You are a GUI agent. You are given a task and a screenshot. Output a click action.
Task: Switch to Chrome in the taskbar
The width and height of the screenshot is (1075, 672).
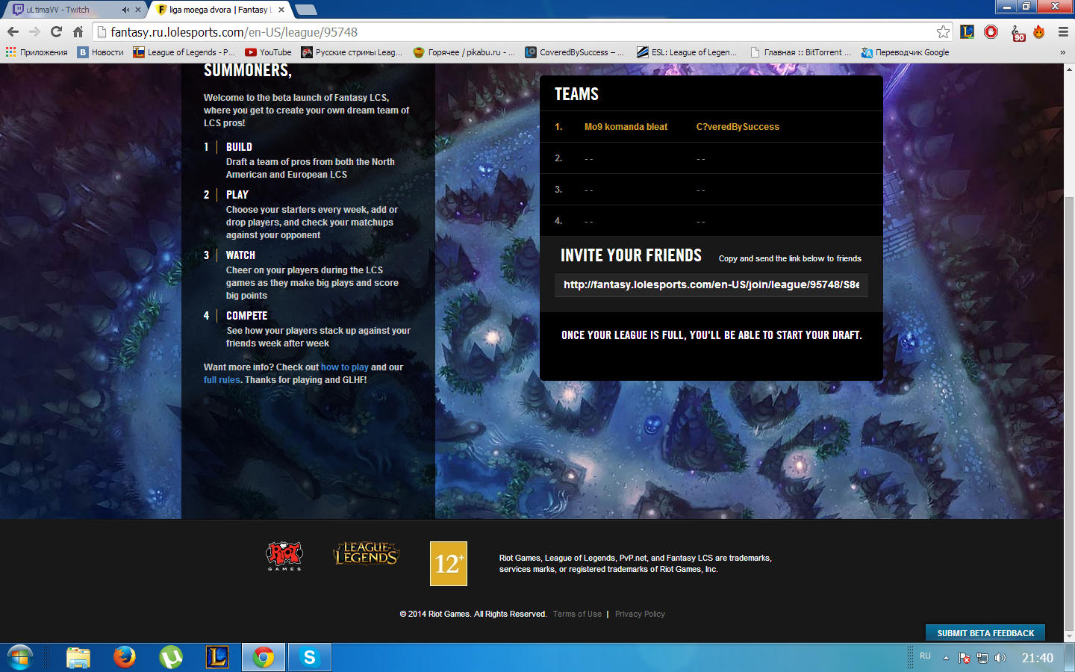263,657
